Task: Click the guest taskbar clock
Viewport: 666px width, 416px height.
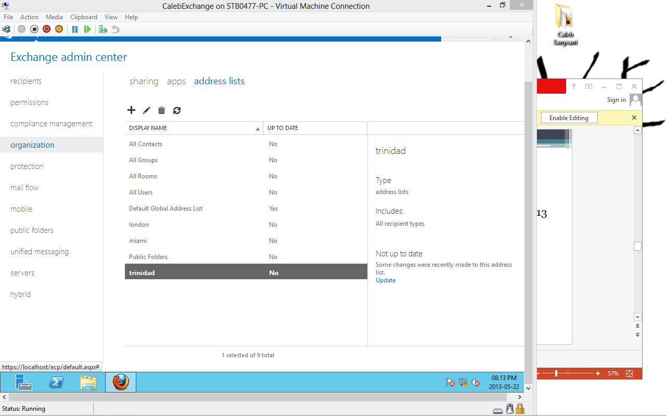Action: [x=504, y=382]
